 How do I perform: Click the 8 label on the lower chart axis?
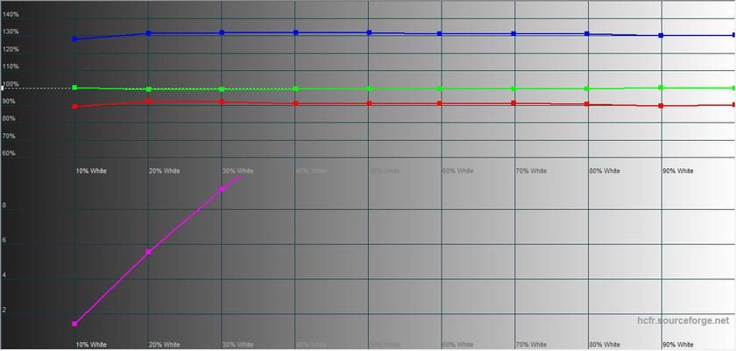coord(4,206)
